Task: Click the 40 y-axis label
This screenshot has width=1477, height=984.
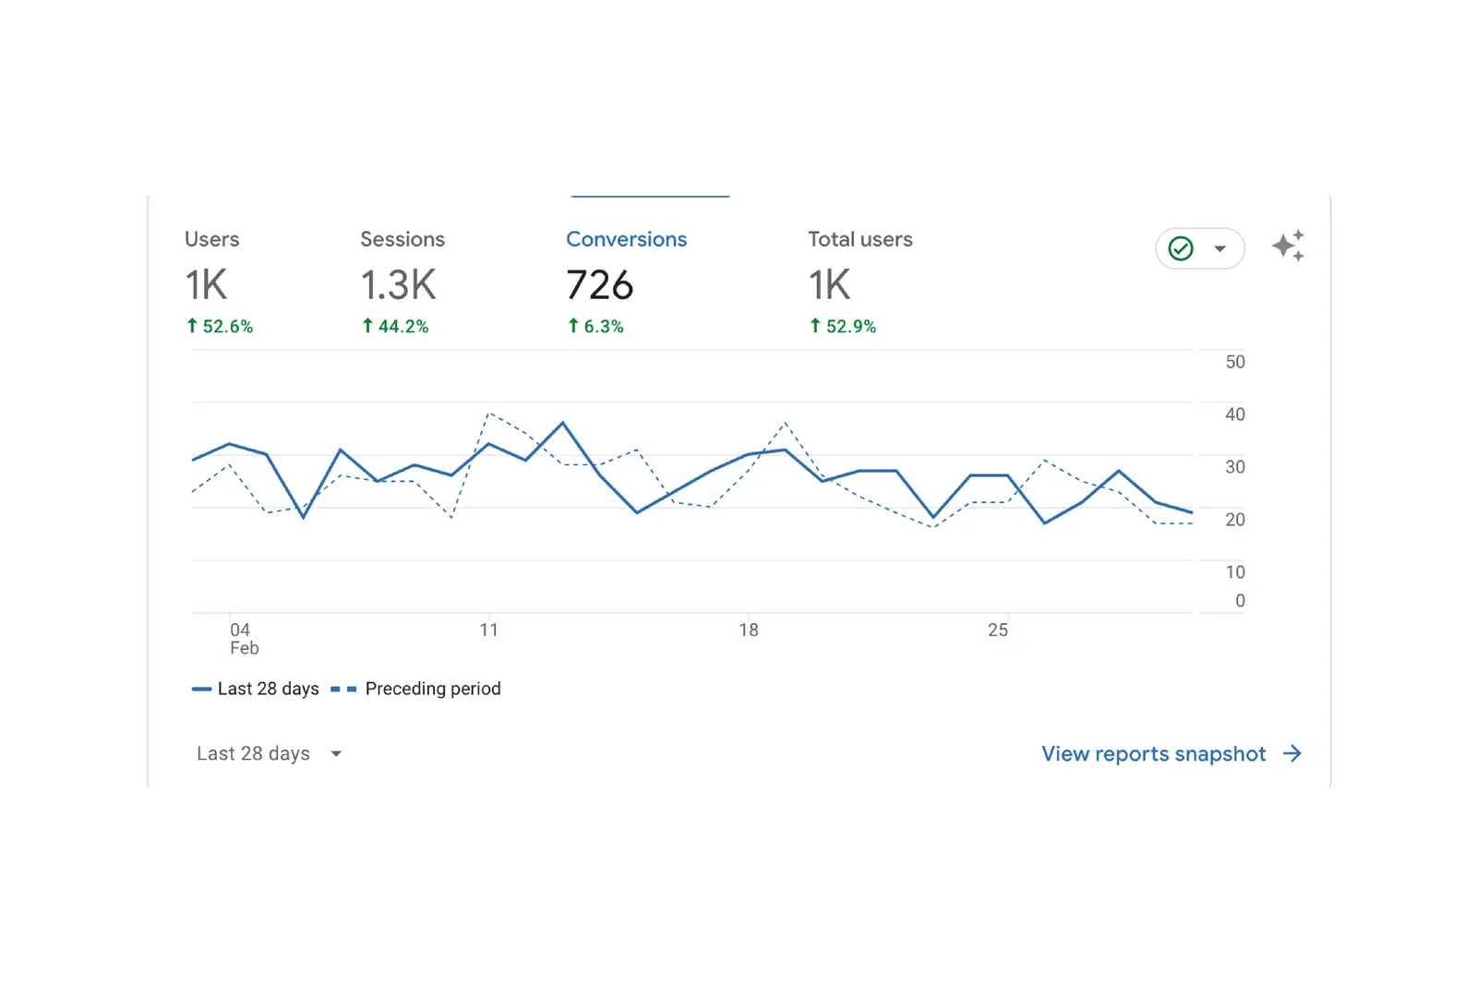Action: [x=1235, y=414]
